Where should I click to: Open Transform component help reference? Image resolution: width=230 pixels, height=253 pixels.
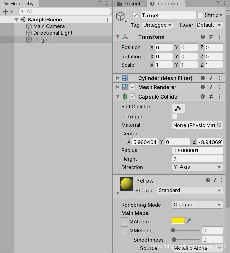[203, 37]
